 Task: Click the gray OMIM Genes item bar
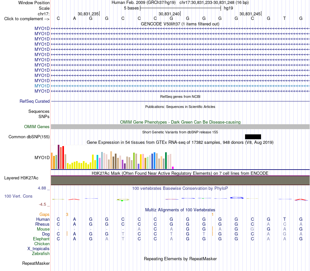click(180, 127)
